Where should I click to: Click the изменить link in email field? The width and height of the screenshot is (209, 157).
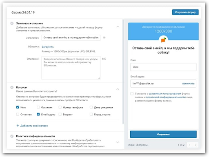coord(188,84)
